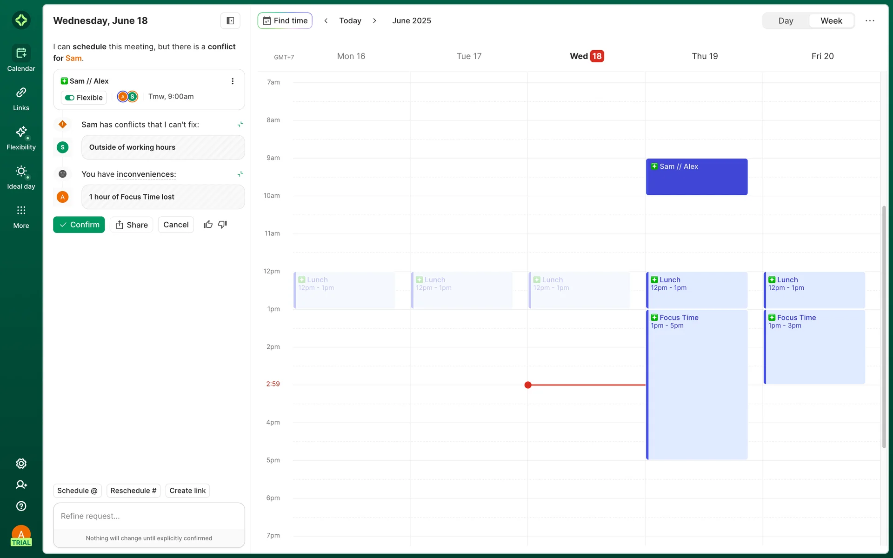Collapse the inconveniences section
This screenshot has height=558, width=893.
[x=240, y=174]
